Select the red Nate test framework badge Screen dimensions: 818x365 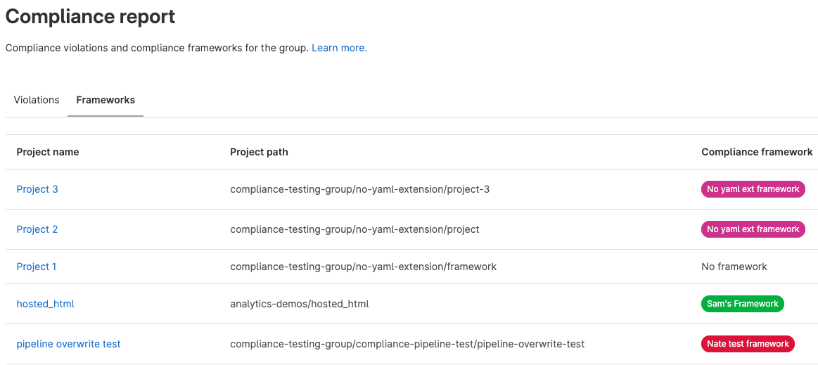[748, 344]
